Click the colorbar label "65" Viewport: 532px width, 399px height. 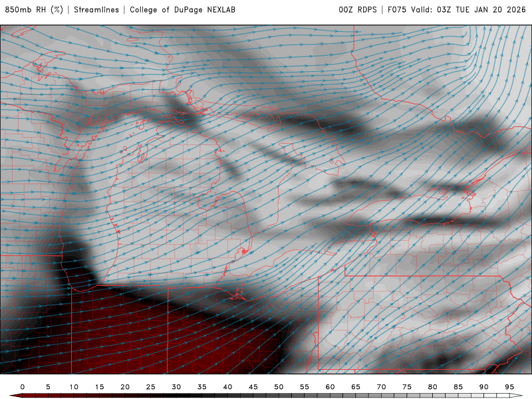click(x=356, y=387)
